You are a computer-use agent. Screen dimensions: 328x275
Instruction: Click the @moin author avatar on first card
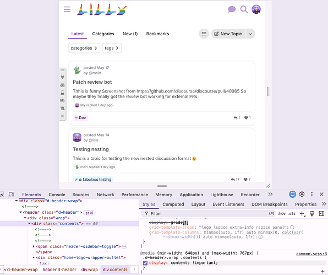point(77,71)
